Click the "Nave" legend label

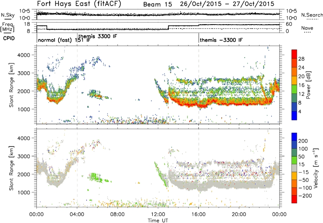tap(307, 28)
